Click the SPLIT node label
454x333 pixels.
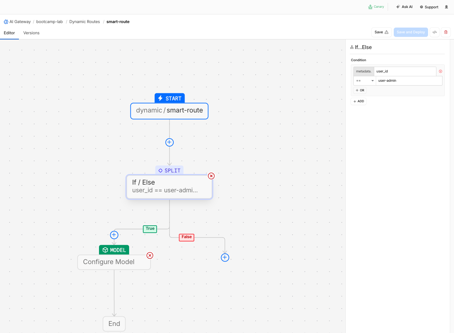(x=169, y=171)
